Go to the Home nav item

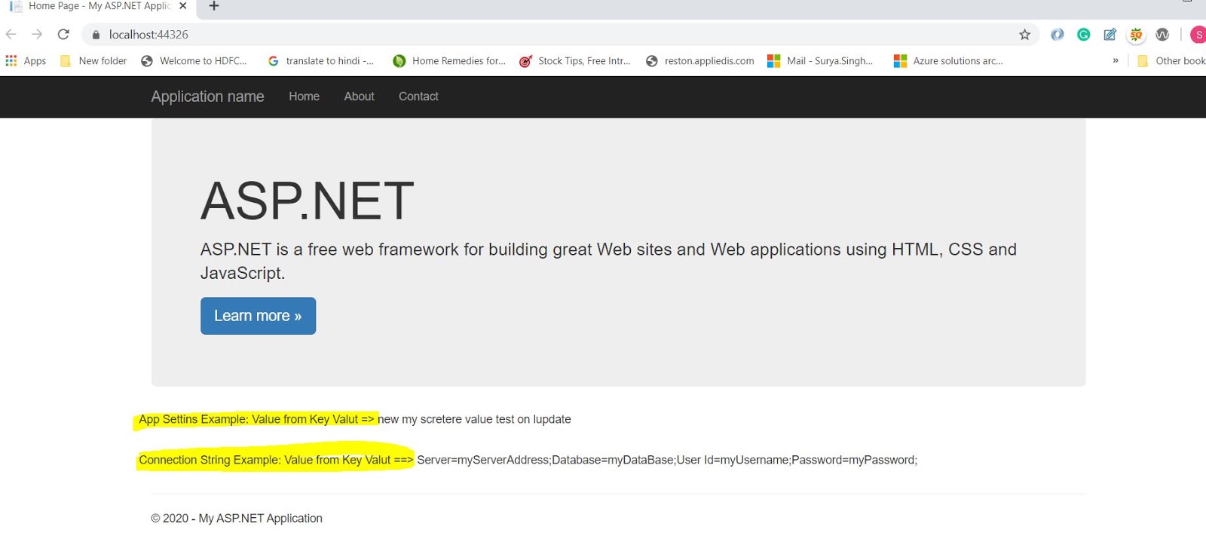pos(304,96)
